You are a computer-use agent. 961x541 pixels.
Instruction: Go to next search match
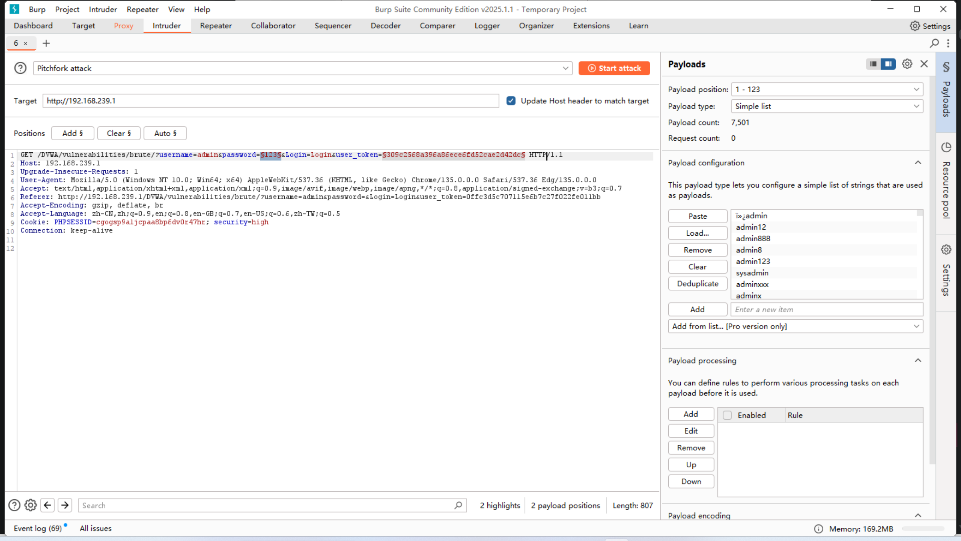65,505
